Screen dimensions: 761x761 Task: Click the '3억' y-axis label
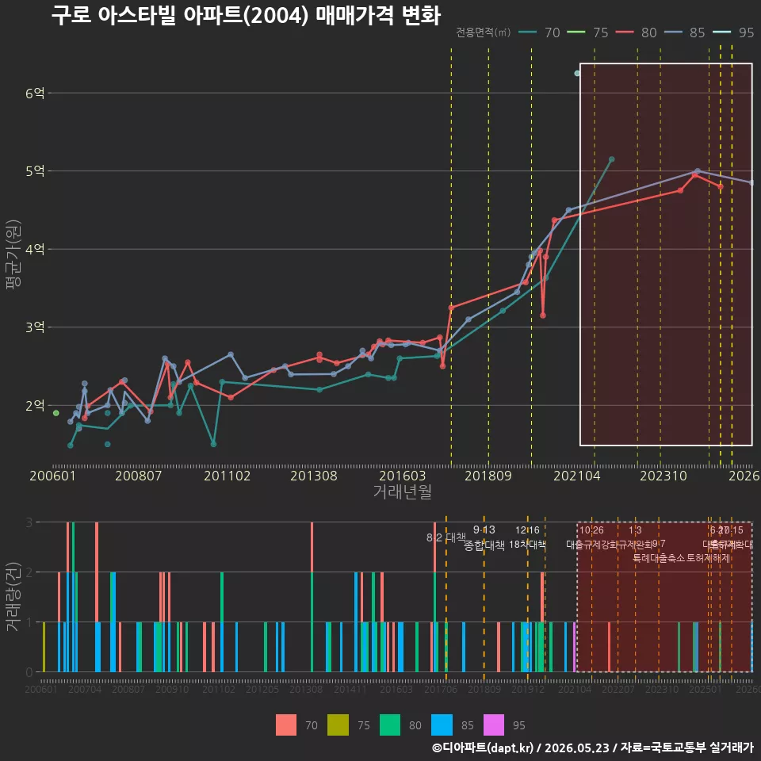click(x=35, y=327)
